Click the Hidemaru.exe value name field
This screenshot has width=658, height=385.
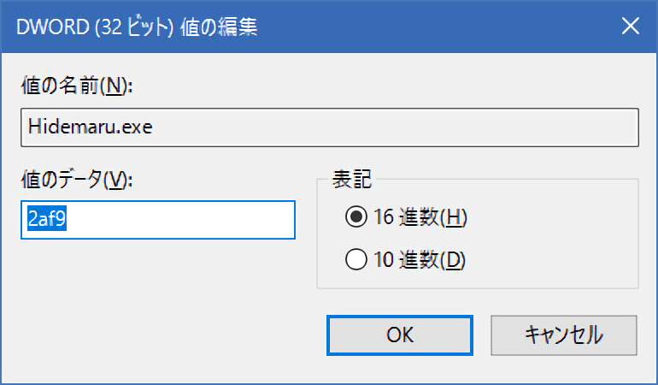click(x=329, y=127)
